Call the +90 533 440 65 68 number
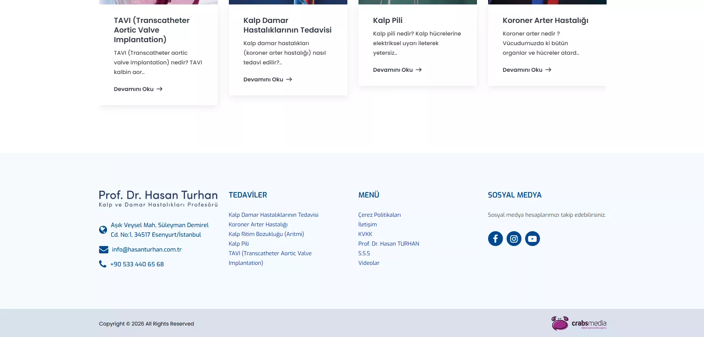The image size is (704, 337). [x=137, y=264]
